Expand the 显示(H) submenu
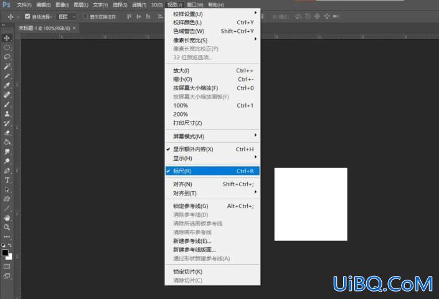 pos(212,158)
